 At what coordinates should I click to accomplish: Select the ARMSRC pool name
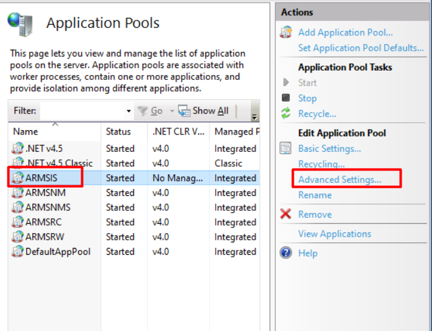pyautogui.click(x=43, y=222)
